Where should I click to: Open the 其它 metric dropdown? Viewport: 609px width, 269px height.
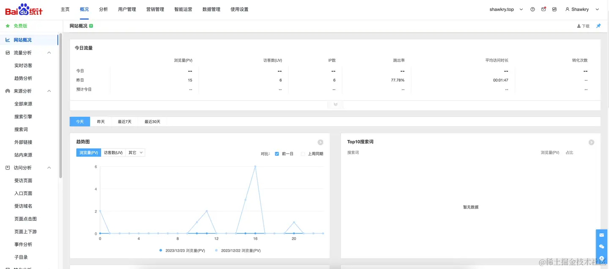tap(135, 153)
